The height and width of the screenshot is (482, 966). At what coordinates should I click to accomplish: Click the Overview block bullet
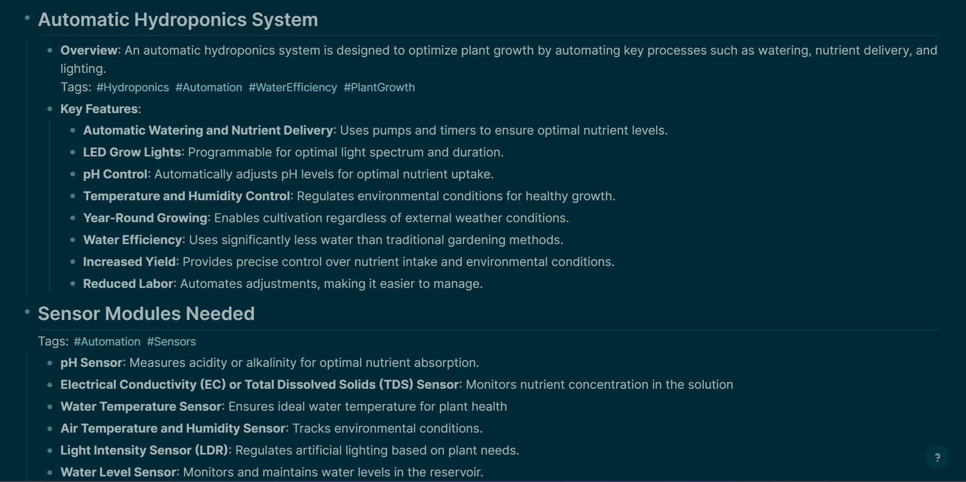pos(49,50)
